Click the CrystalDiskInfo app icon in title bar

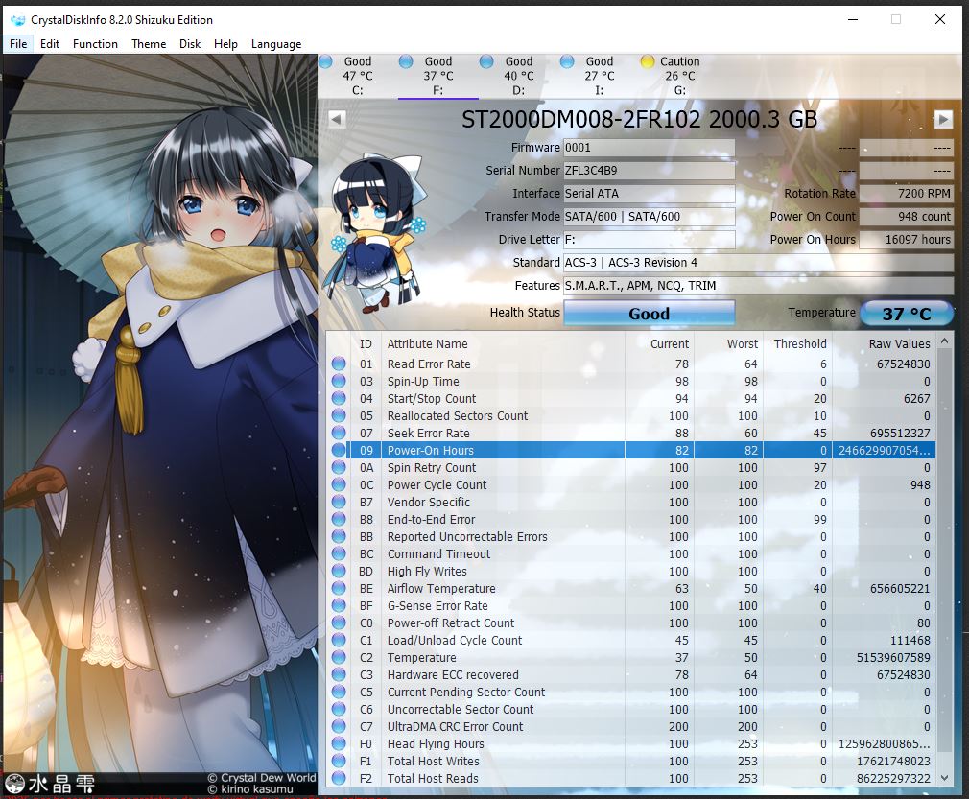[x=16, y=19]
